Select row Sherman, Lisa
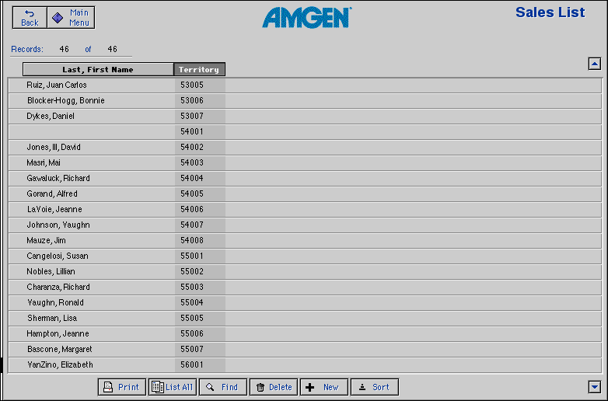 pyautogui.click(x=305, y=318)
